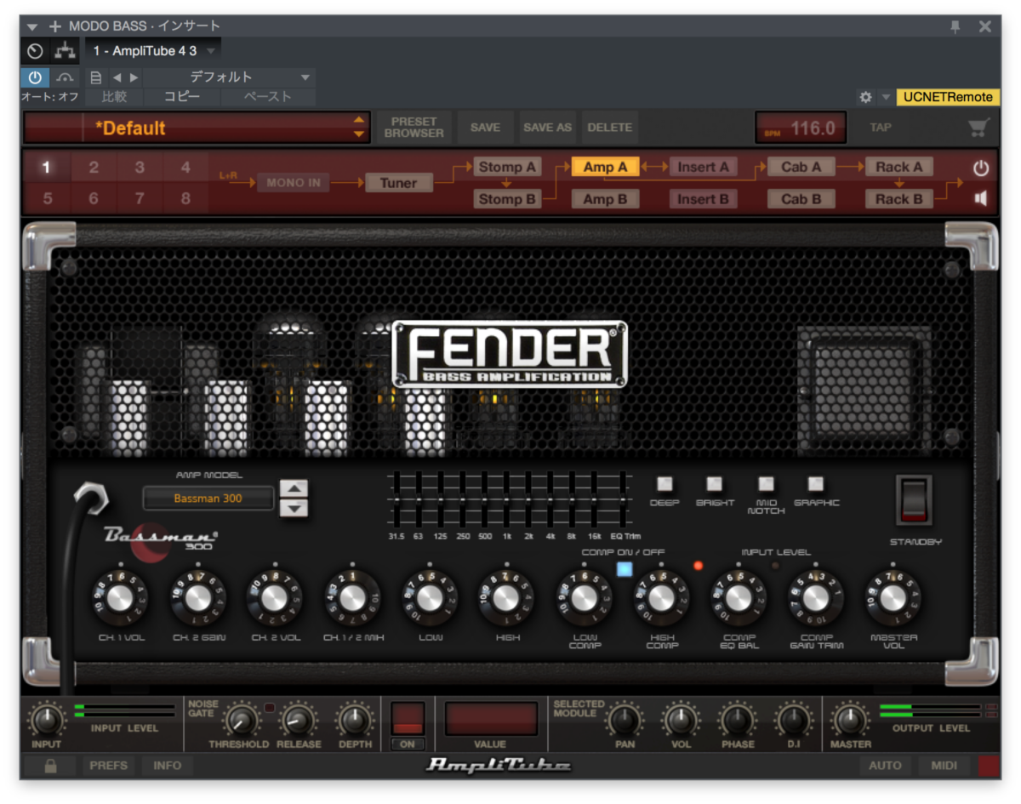Click the CH. 1 VOL knob
This screenshot has height=804, width=1021.
click(x=120, y=598)
